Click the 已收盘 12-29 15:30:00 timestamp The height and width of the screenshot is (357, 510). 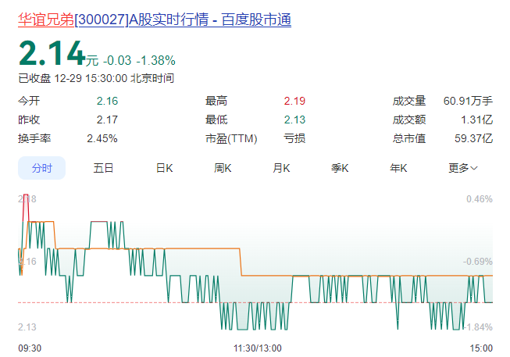[x=96, y=78]
